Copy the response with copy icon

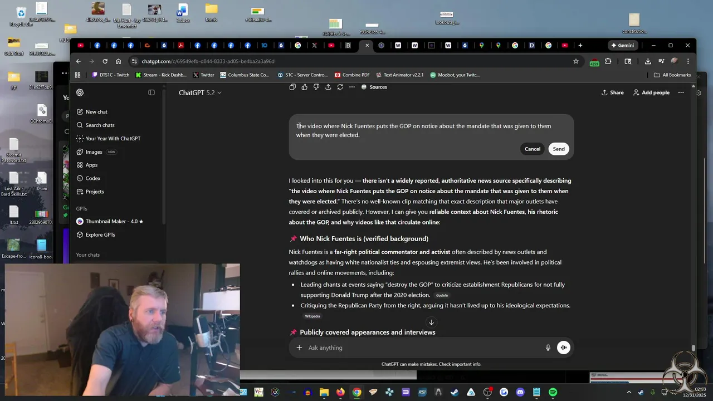coord(292,87)
